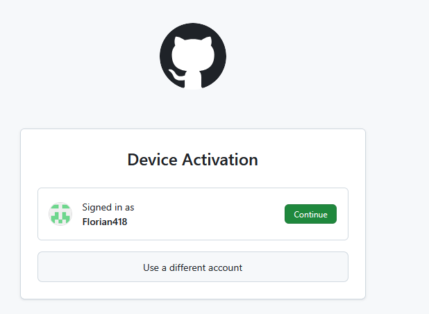This screenshot has width=429, height=314.
Task: Click the Device Activation title text
Action: pyautogui.click(x=192, y=160)
